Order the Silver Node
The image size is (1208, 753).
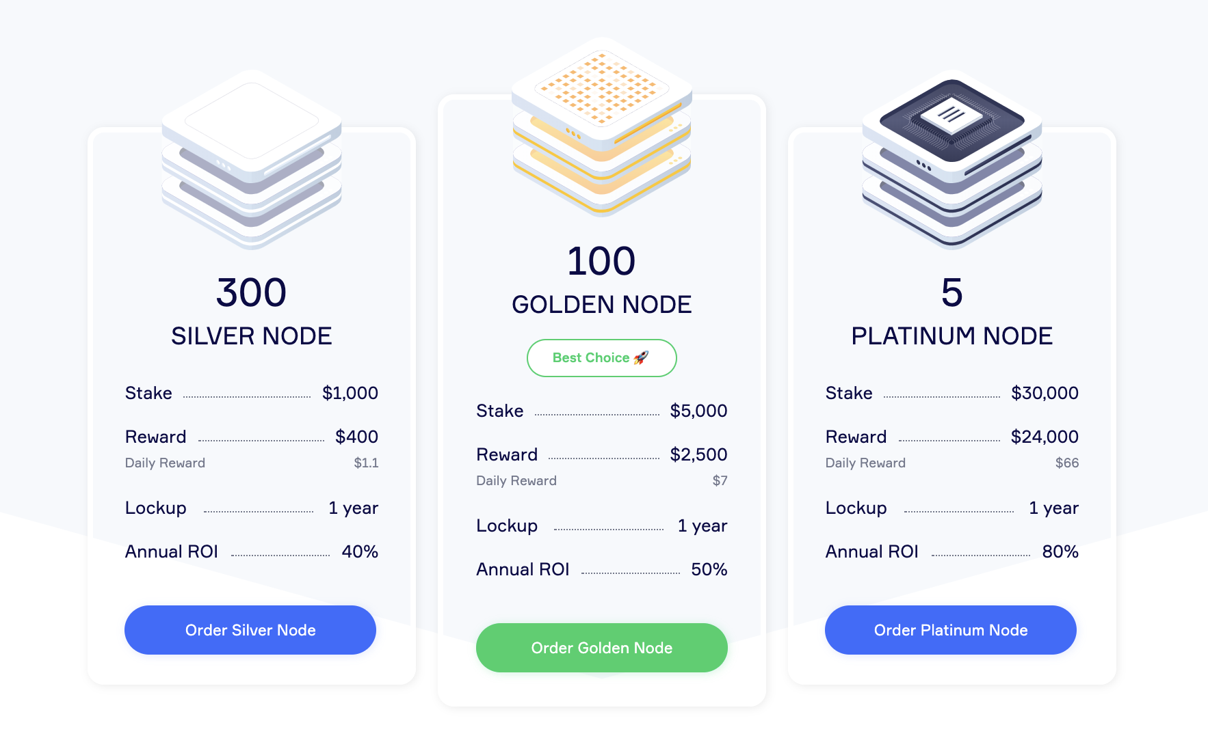point(250,630)
